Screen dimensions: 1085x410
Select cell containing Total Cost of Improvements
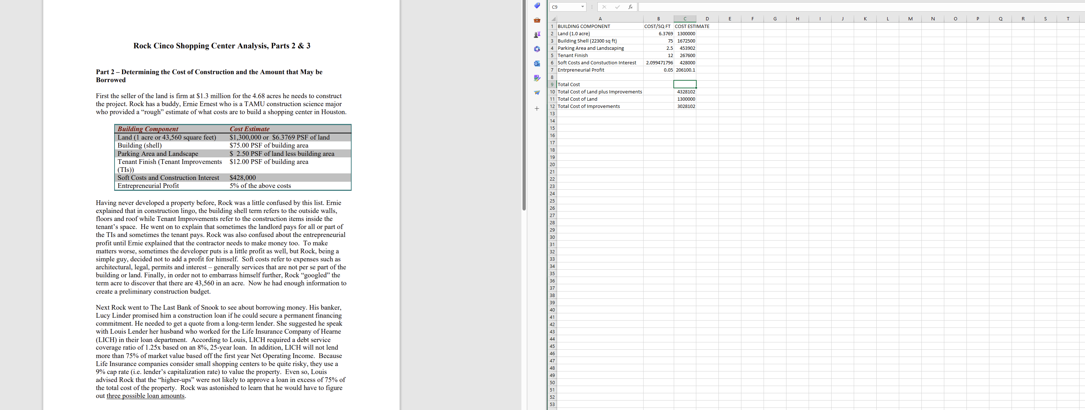[588, 106]
